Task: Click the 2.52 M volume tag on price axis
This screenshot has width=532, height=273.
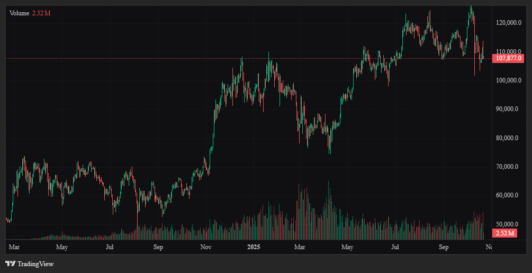Action: [503, 233]
